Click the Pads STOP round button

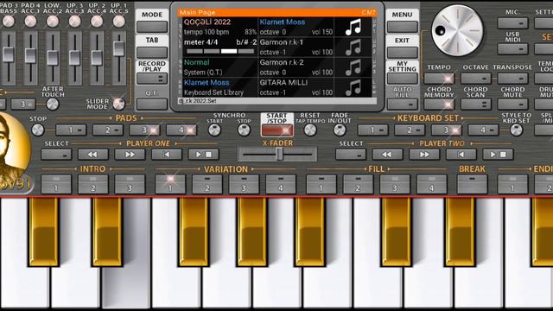[x=38, y=130]
